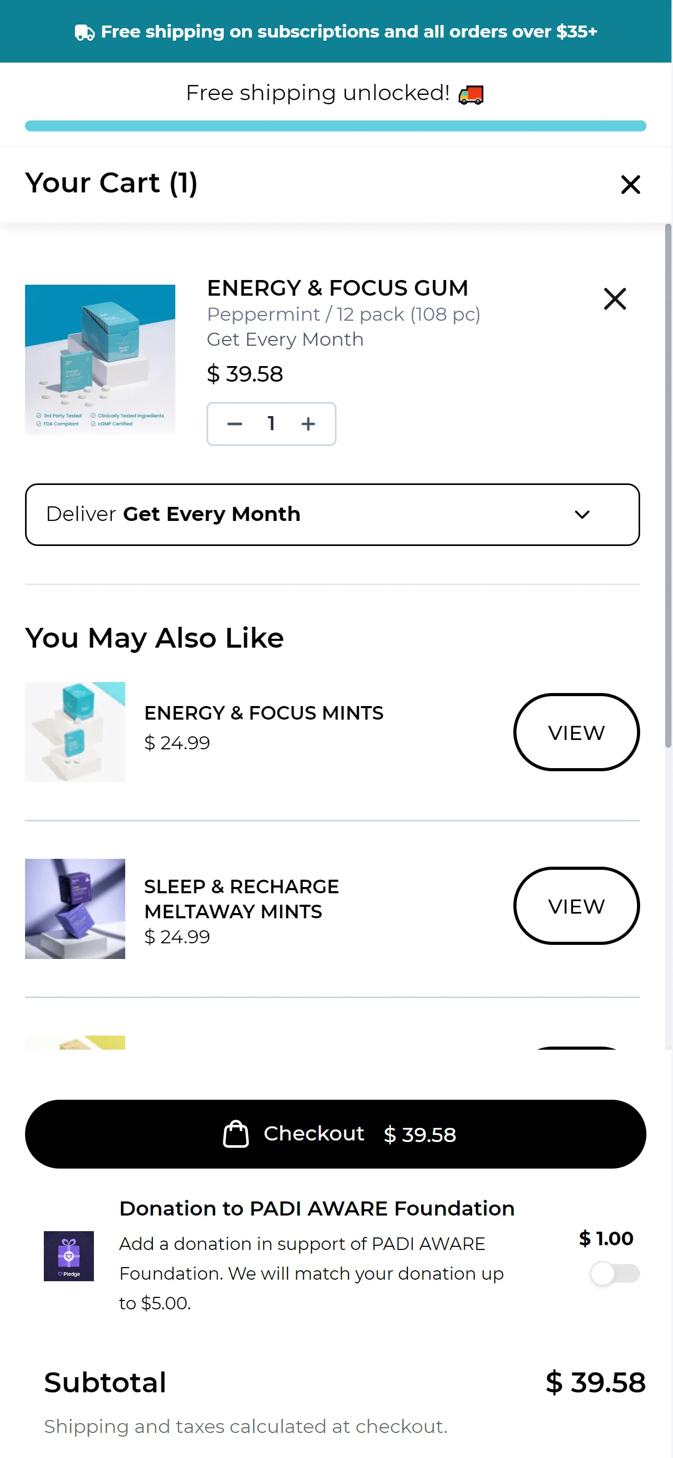Viewport: 673px width, 1458px height.
Task: Click the red truck emoji beside unlocked message
Action: click(471, 94)
